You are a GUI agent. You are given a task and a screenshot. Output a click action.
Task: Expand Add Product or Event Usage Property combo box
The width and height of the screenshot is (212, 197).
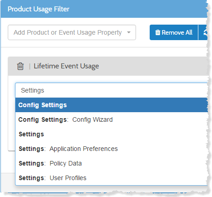point(72,32)
